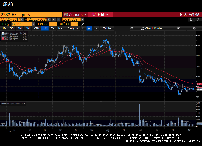Click the Table button
Screen dimensions: 202x146
tap(107, 28)
